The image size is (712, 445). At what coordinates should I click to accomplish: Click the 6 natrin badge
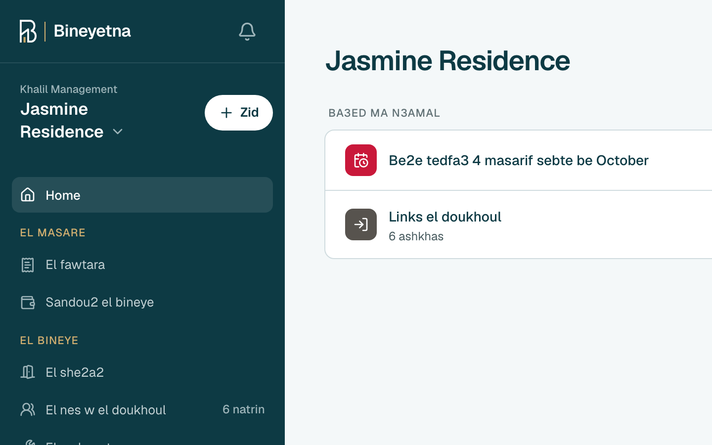243,409
